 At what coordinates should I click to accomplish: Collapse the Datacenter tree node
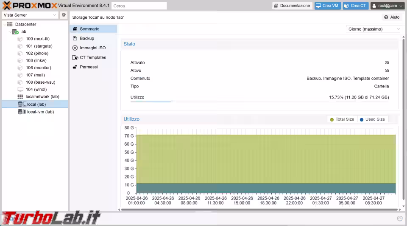[5, 25]
